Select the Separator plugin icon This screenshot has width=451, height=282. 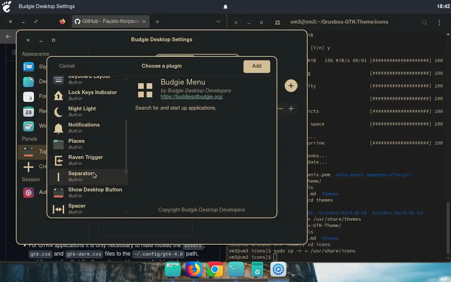point(58,177)
